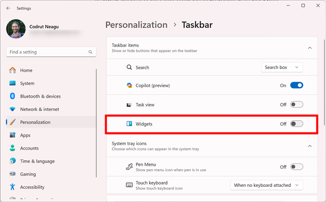Turn off the Copilot (preview) toggle
Screen dimensions: 326x202
pyautogui.click(x=297, y=85)
